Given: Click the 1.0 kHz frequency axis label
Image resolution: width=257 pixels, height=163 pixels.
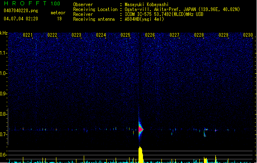Looking at the screenshot, I should click(4, 73).
